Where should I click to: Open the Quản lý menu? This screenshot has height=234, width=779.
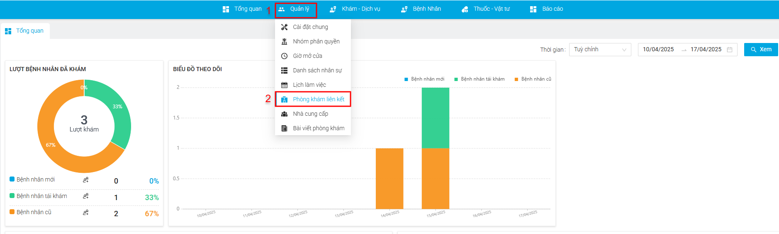pos(296,10)
